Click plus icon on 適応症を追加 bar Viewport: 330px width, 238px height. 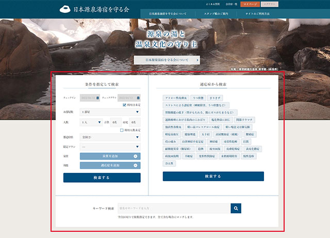pyautogui.click(x=135, y=165)
